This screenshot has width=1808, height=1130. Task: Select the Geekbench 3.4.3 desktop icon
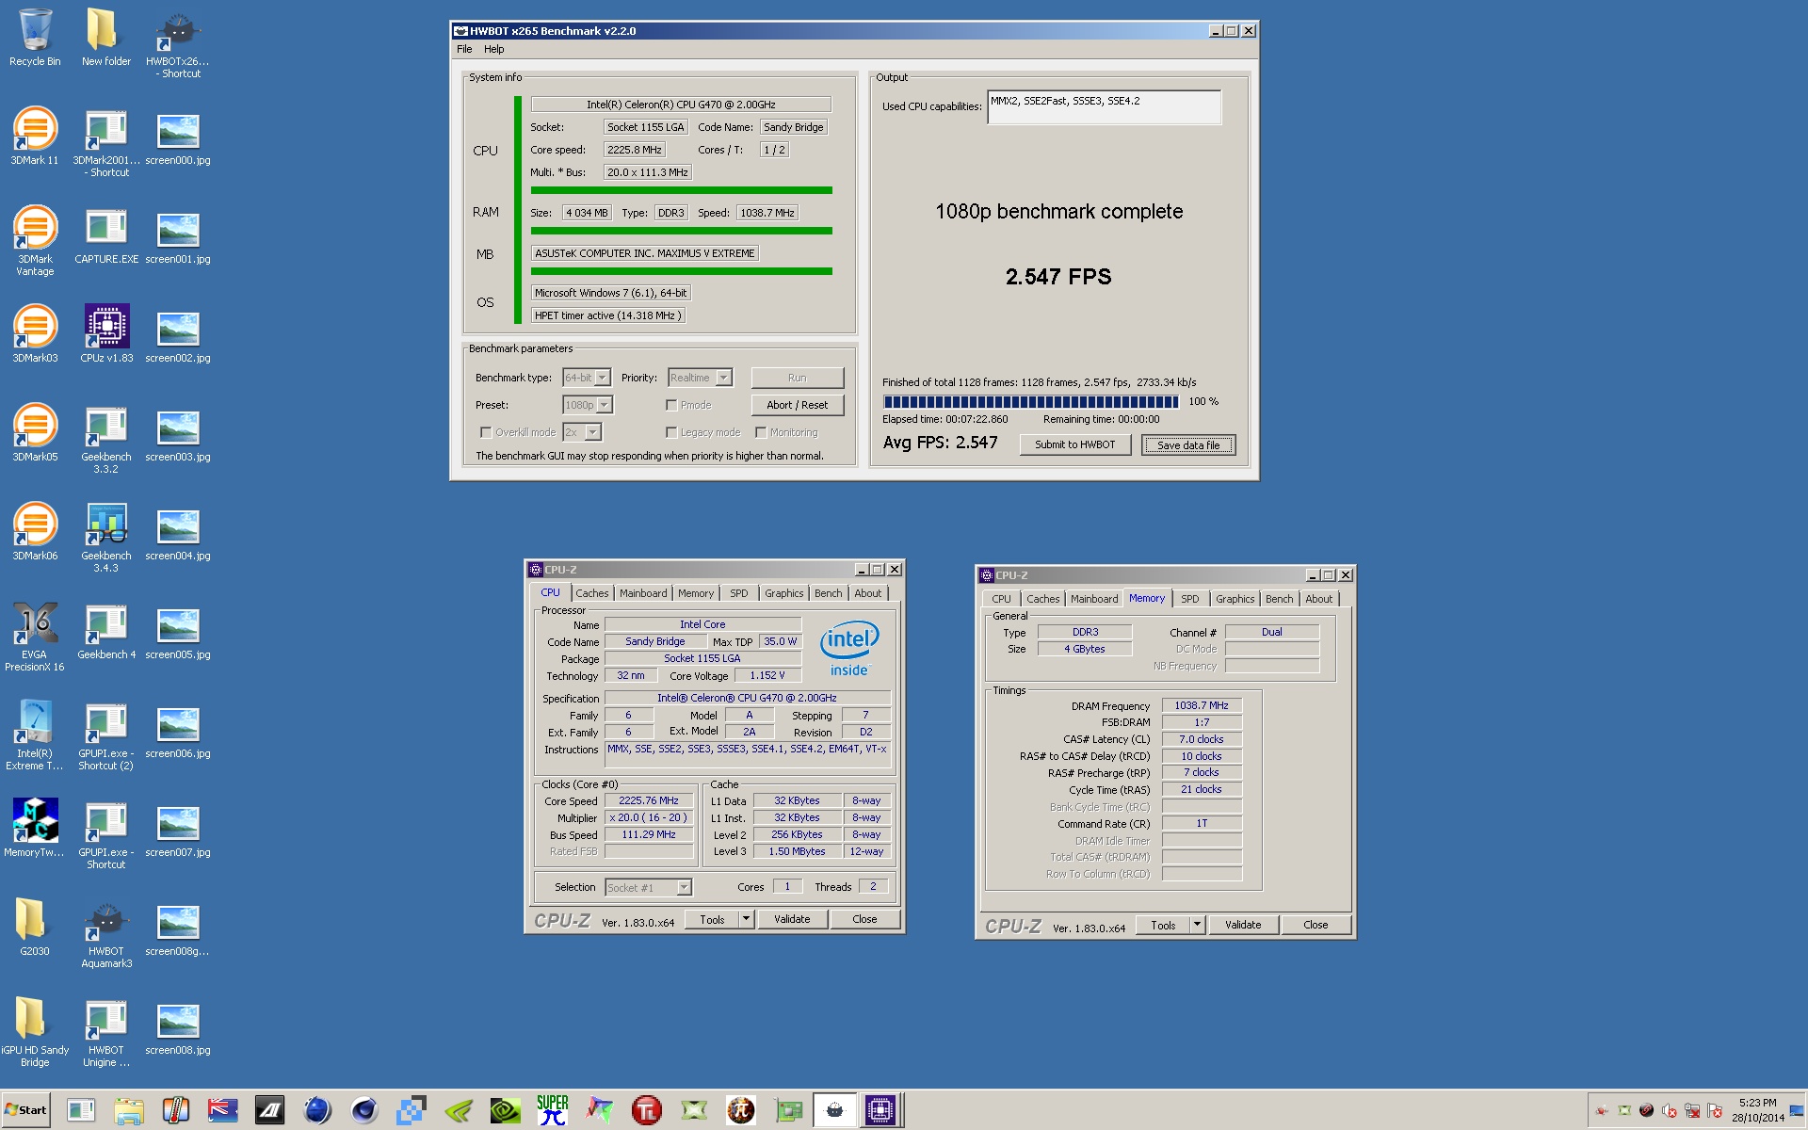click(106, 539)
